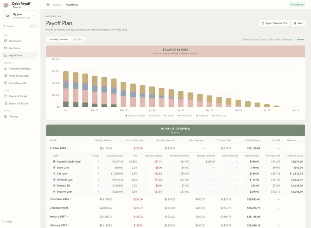Image resolution: width=311 pixels, height=228 pixels.
Task: Switch to the By Debt tab
Action: pos(77,39)
